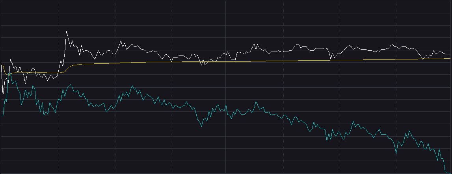This screenshot has width=452, height=174.
Task: Click the cyan line's peak right of center gridline
Action: click(x=256, y=102)
